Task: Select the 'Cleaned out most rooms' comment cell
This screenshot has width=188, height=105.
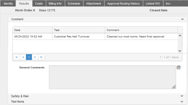Action: (141, 37)
